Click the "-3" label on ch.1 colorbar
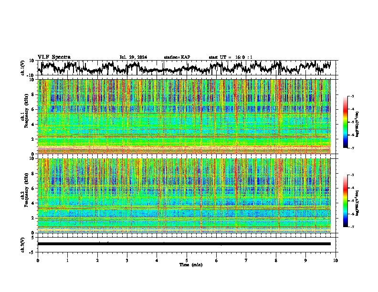The image size is (378, 292). coord(352,96)
